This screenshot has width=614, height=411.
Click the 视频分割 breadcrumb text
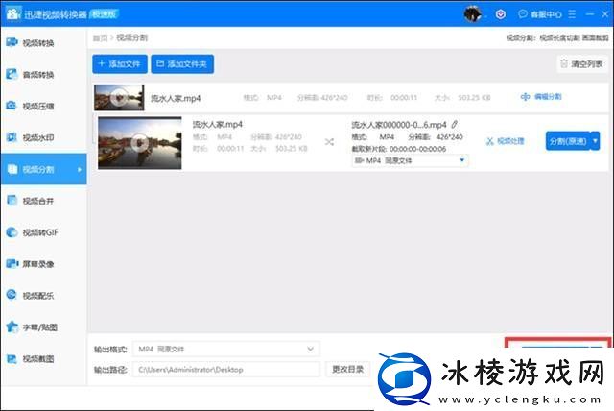pos(132,37)
